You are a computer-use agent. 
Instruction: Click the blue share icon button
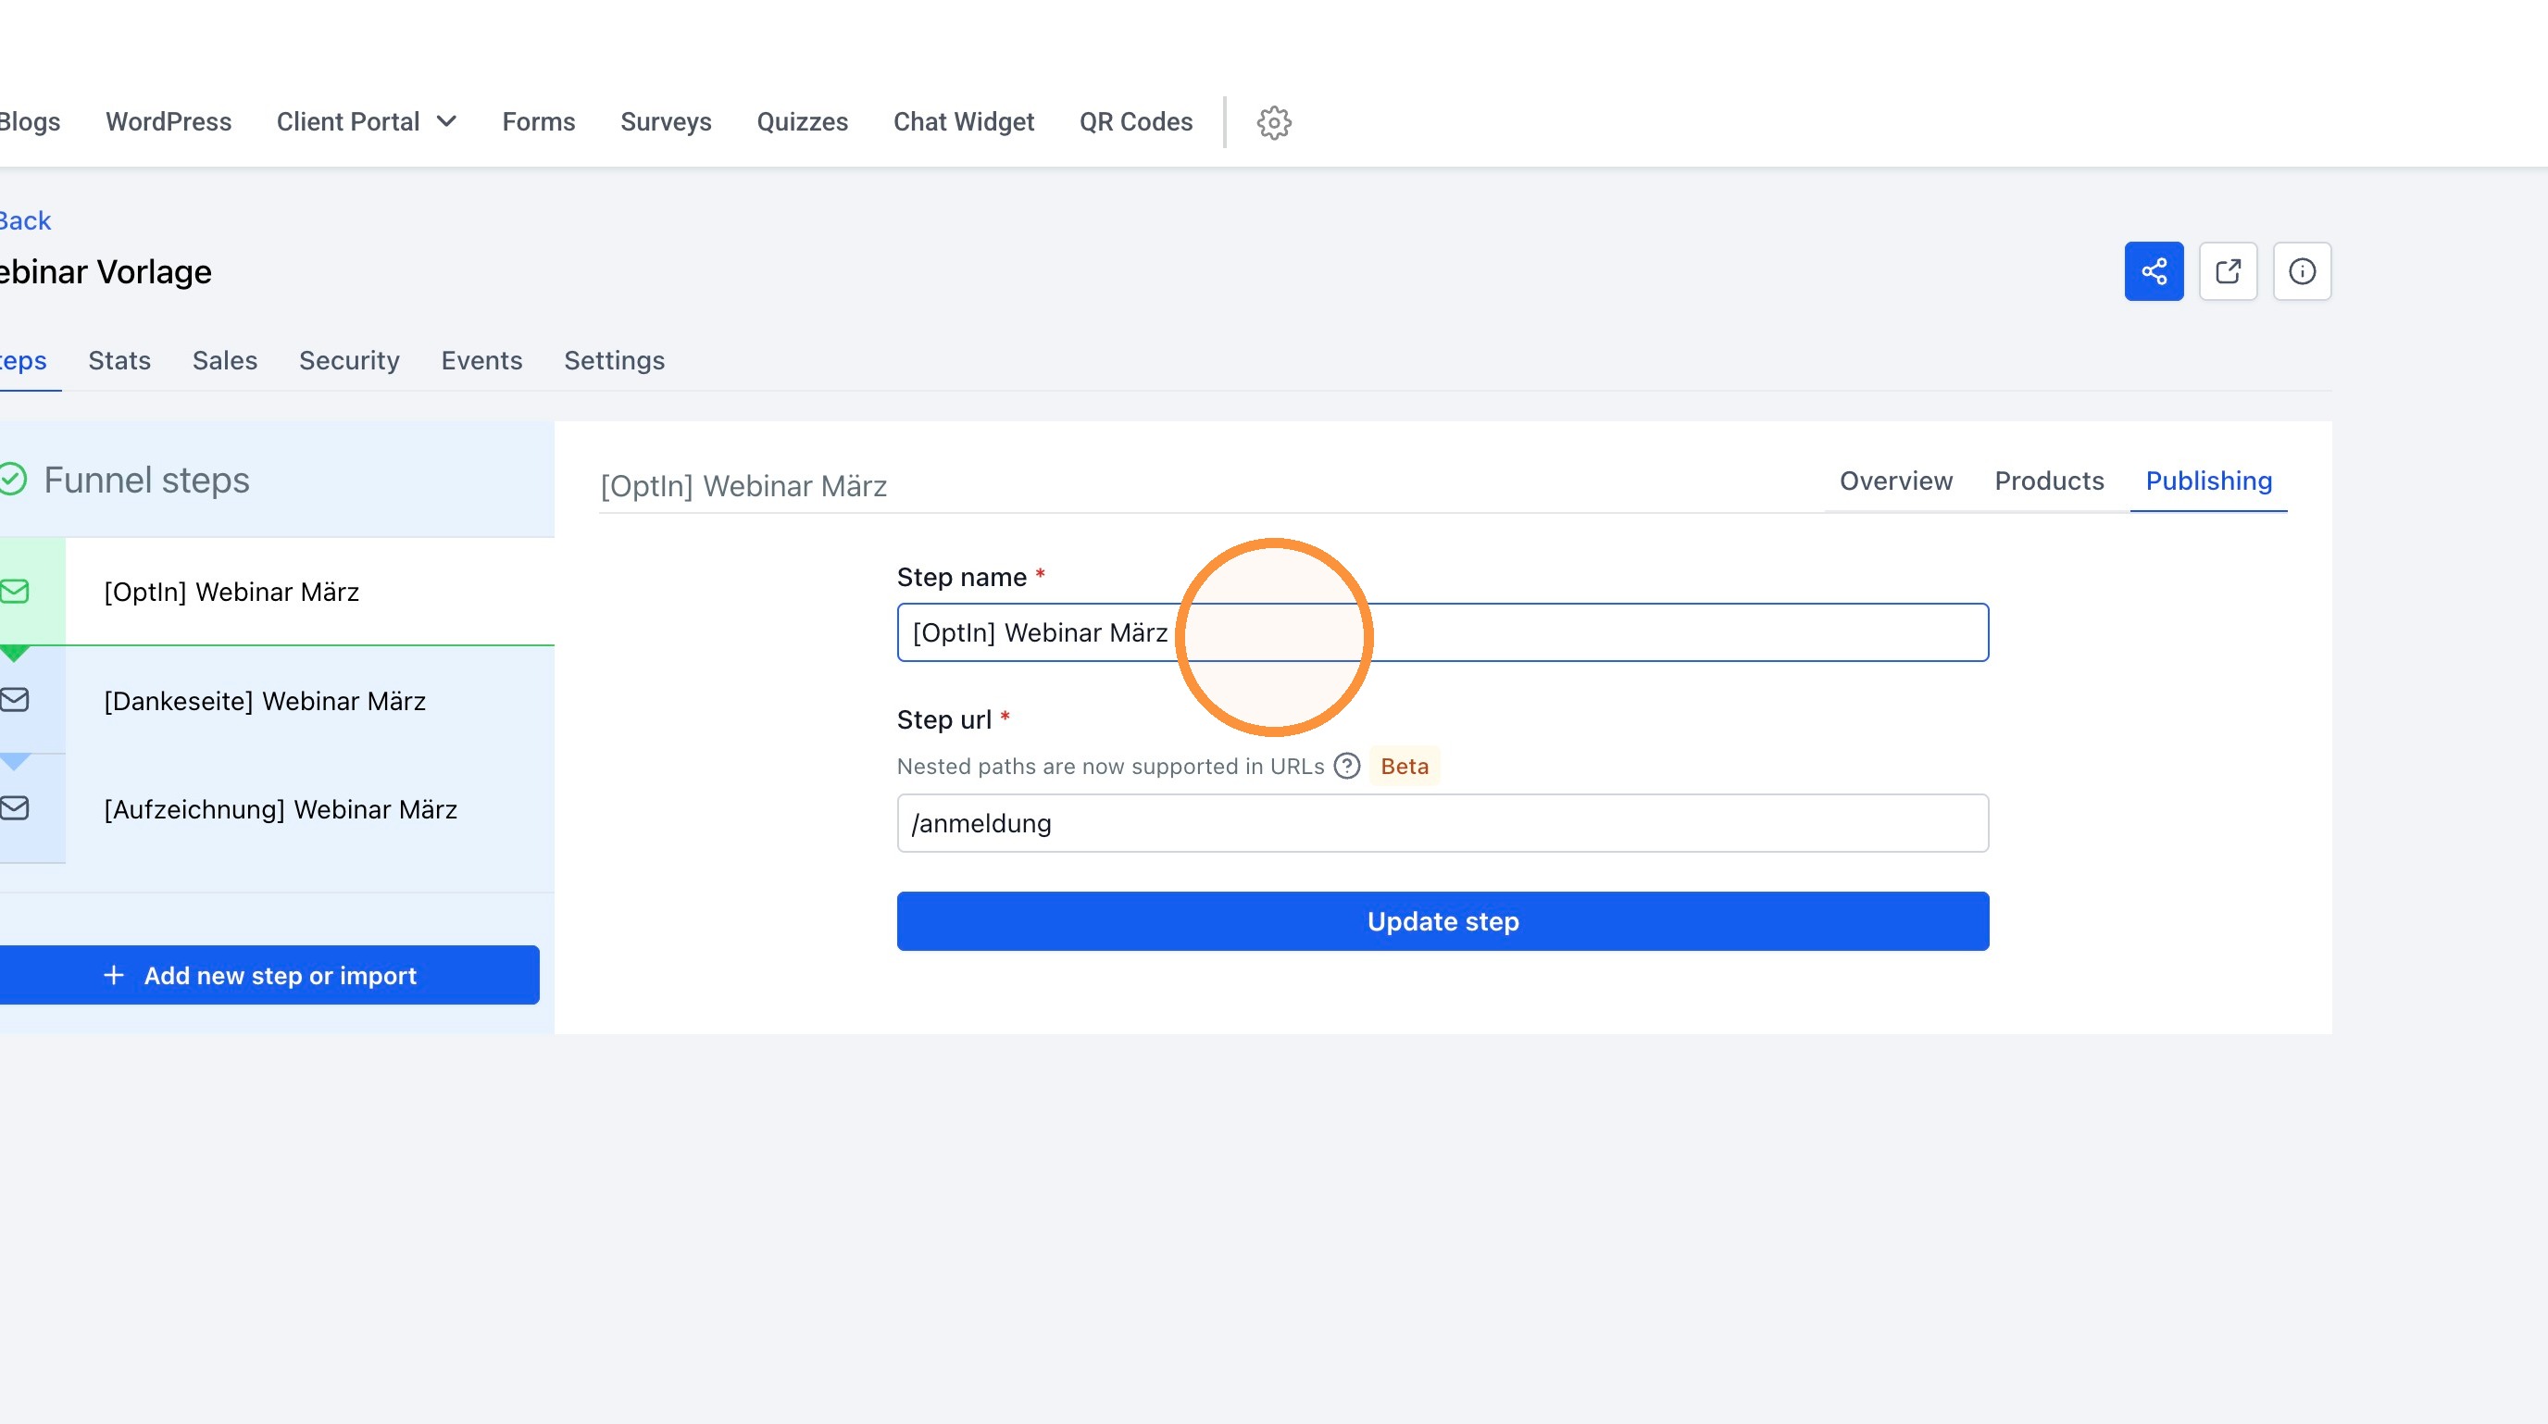[2154, 271]
